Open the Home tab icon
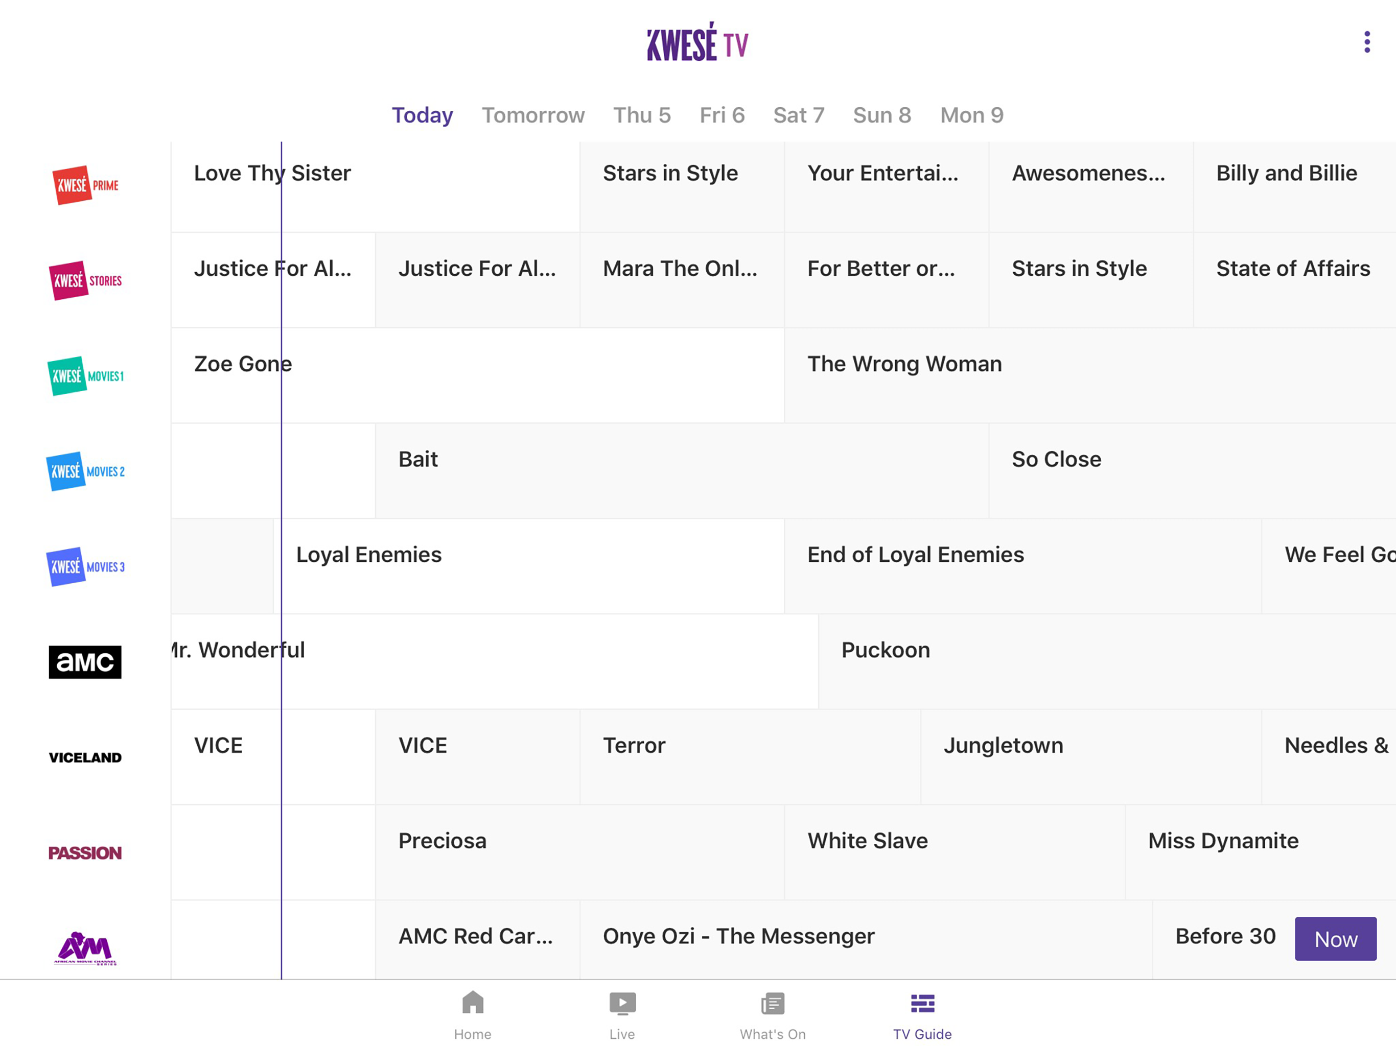1396x1046 pixels. coord(473,1002)
